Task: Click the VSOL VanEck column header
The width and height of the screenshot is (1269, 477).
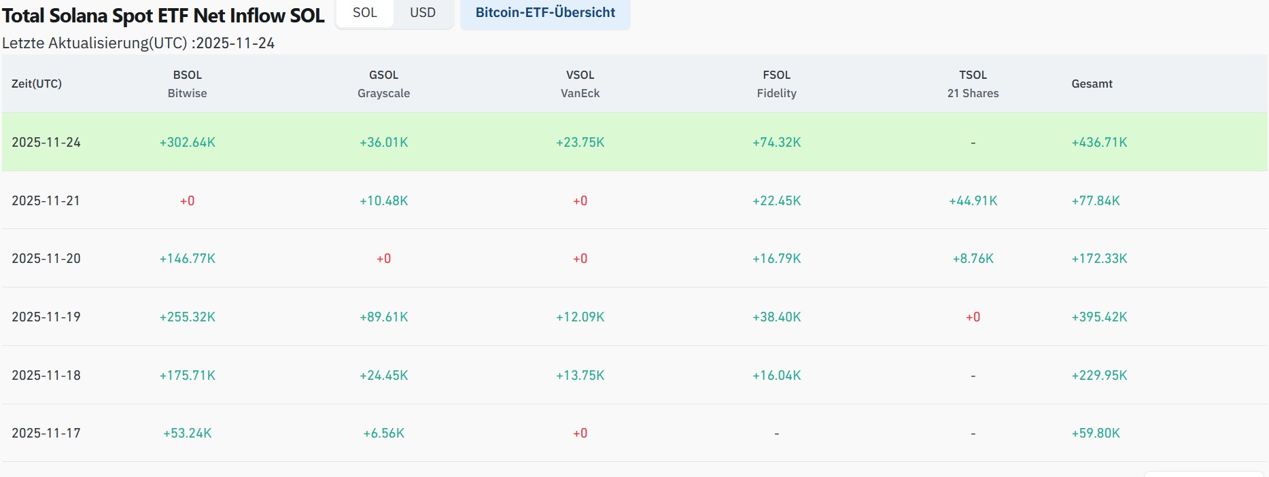Action: [x=580, y=84]
